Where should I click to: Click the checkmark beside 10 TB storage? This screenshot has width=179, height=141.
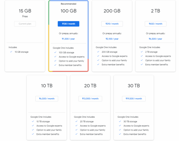click(33, 121)
